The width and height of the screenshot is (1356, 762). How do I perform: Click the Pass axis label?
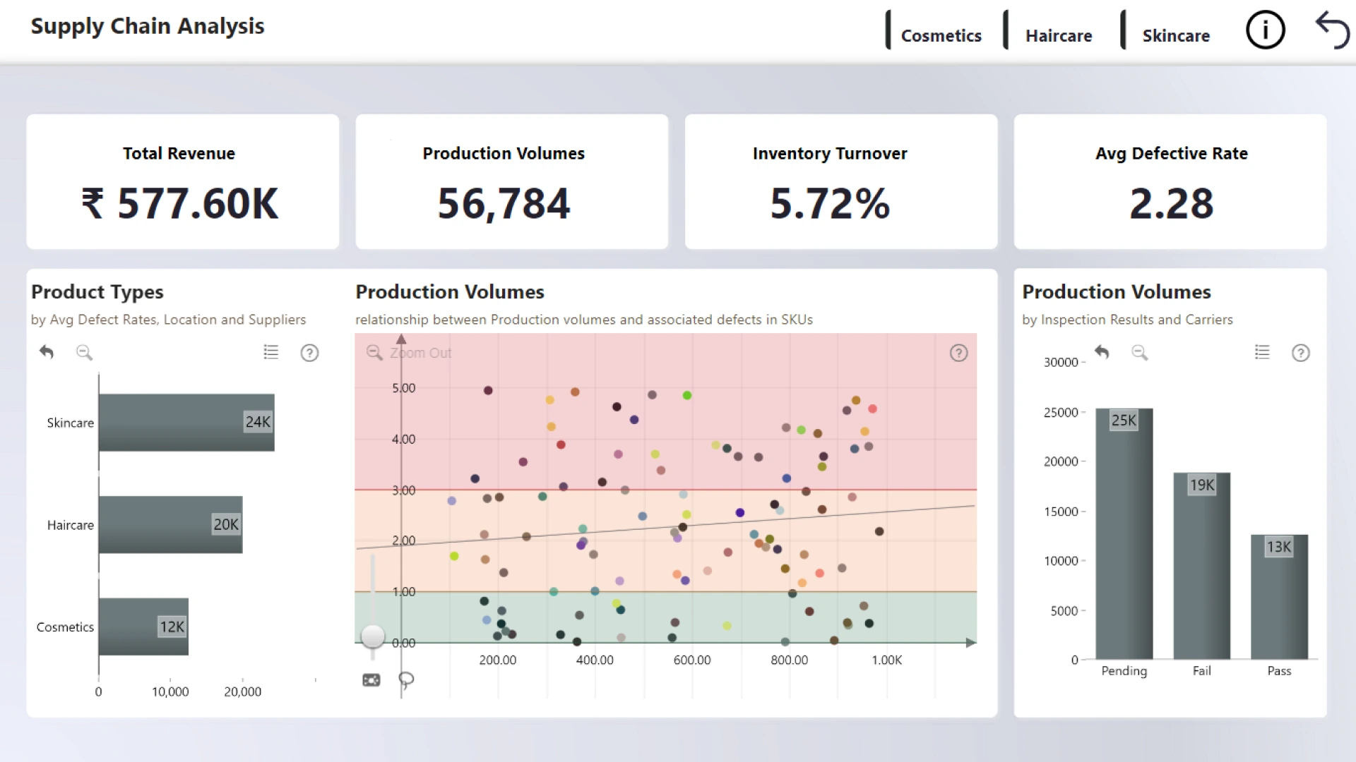1279,671
